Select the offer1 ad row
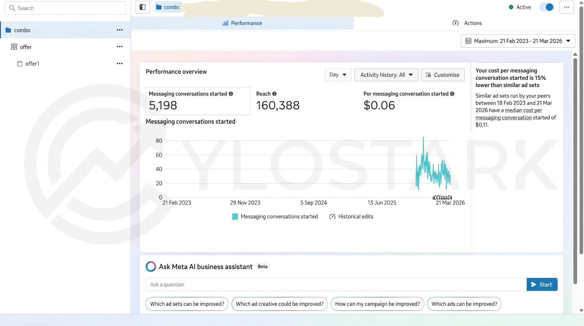The width and height of the screenshot is (584, 326). pyautogui.click(x=65, y=63)
